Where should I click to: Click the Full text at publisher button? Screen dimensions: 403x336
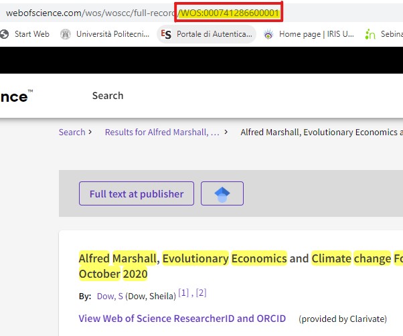click(x=137, y=194)
